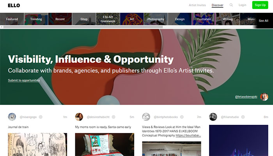
Task: Open @desireehabicht's avatar
Action: [79, 117]
